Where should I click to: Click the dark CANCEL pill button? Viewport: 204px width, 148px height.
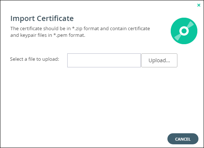coord(183,139)
